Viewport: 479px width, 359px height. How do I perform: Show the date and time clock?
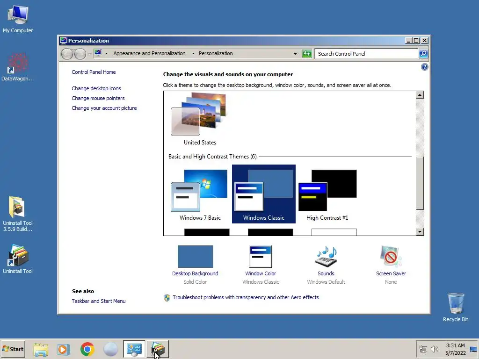pyautogui.click(x=455, y=349)
